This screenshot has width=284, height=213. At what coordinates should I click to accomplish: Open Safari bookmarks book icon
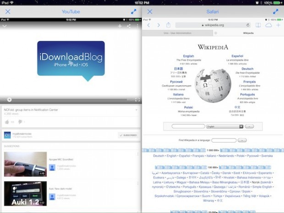pos(258,25)
